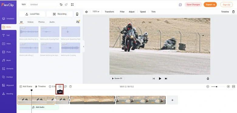Adjust the timeline zoom slider

[217, 87]
